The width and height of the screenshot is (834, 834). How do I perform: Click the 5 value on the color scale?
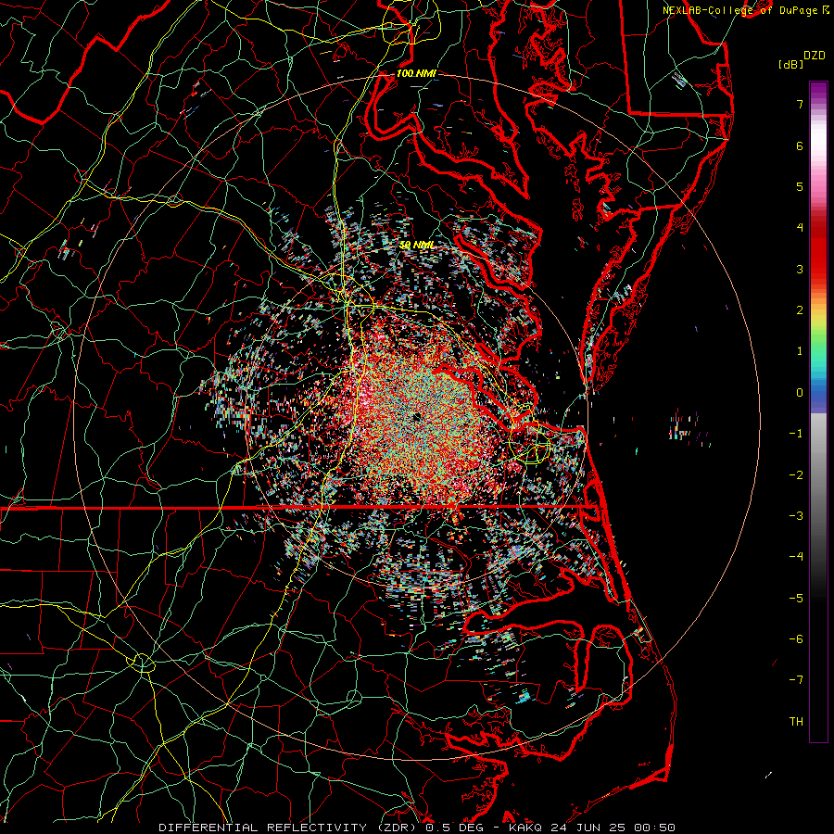[800, 186]
